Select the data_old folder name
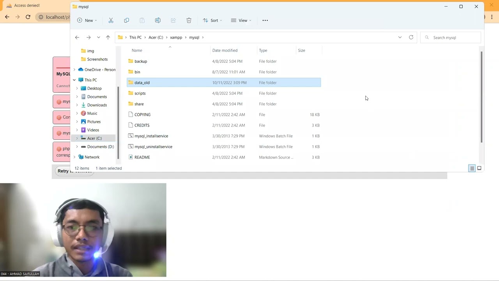The height and width of the screenshot is (281, 499). coord(142,83)
